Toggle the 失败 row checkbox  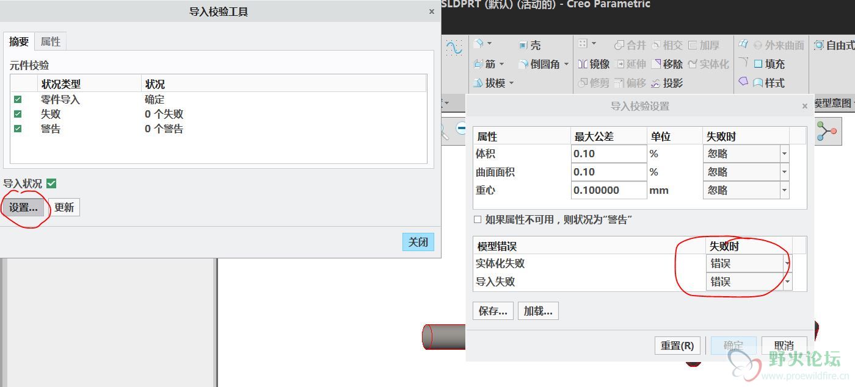click(18, 114)
